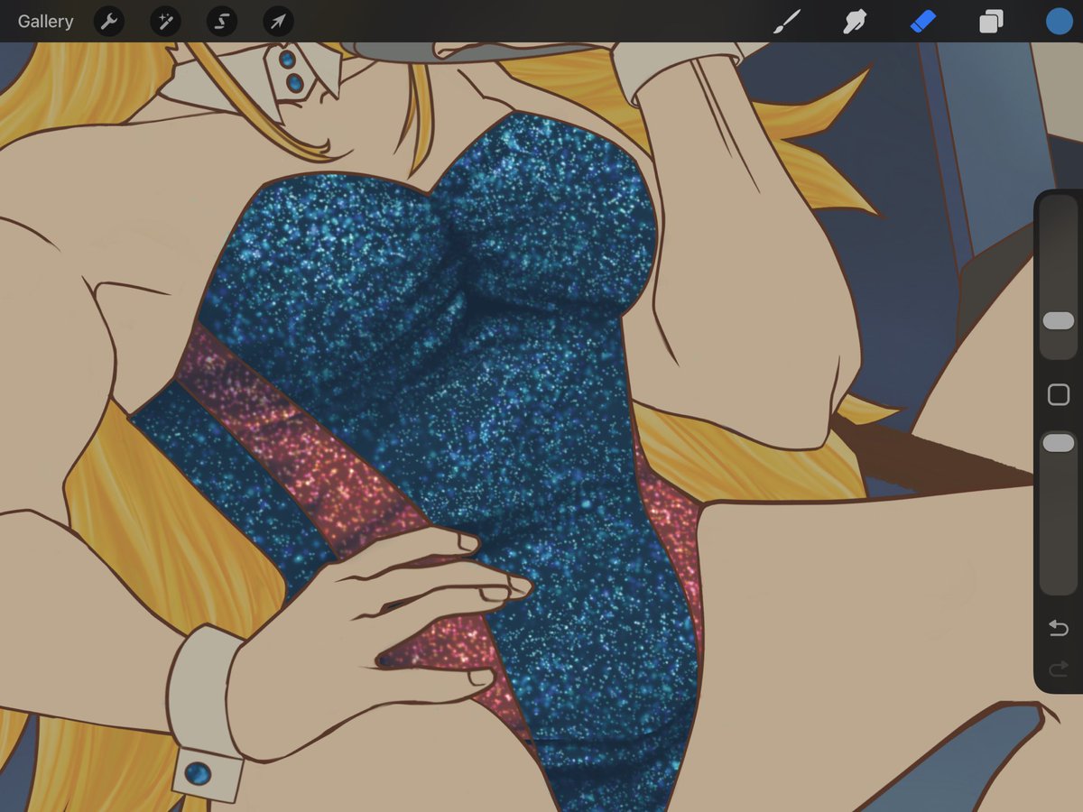1083x812 pixels.
Task: Select the Eraser tool
Action: click(x=923, y=22)
